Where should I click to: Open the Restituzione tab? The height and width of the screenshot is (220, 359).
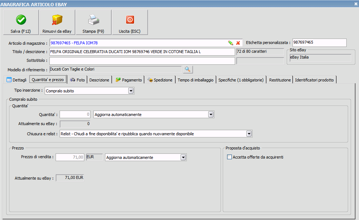coord(280,80)
